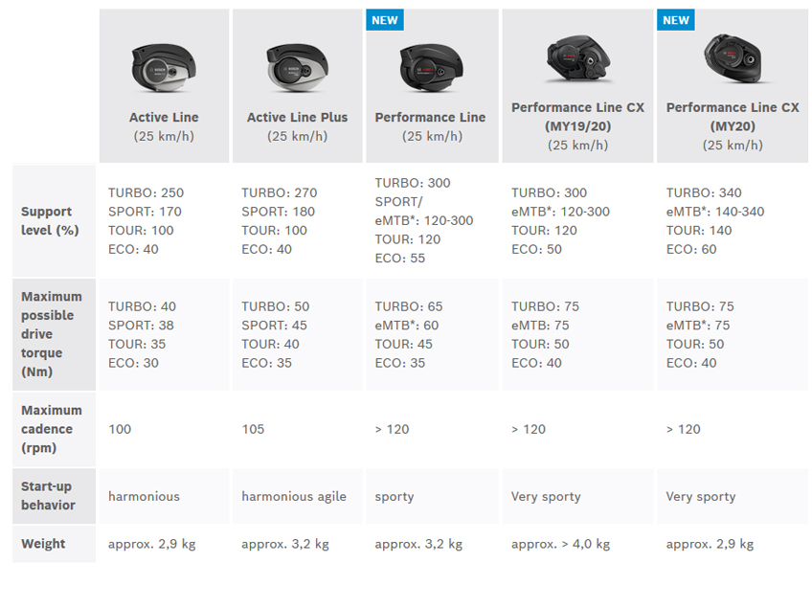Click the Active Line motor image
The image size is (812, 608).
tap(164, 68)
